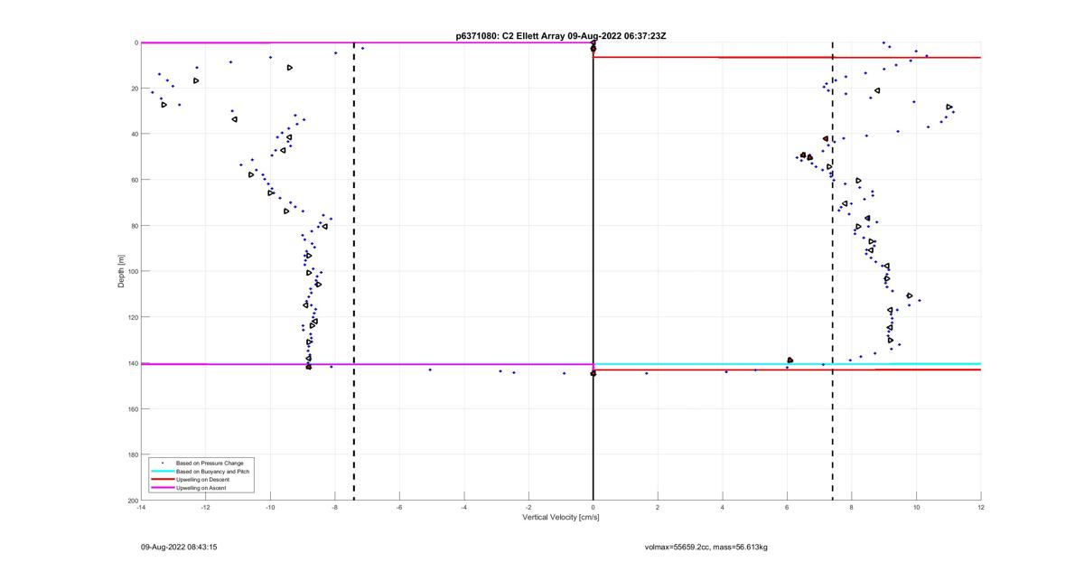Click x-axis tick label '-8'
1084x562 pixels.
tap(334, 507)
